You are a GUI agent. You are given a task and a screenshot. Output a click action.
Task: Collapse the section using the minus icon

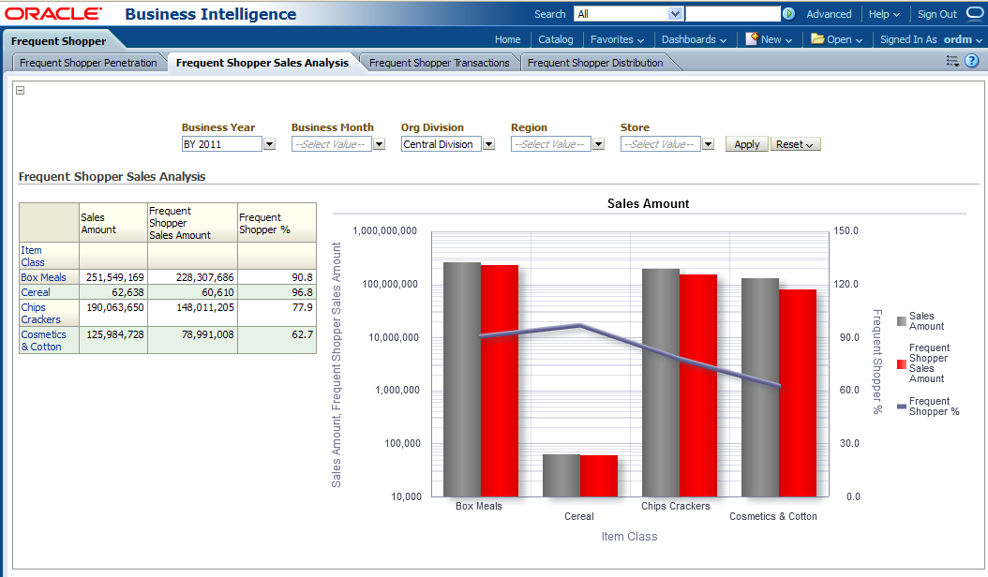click(21, 91)
